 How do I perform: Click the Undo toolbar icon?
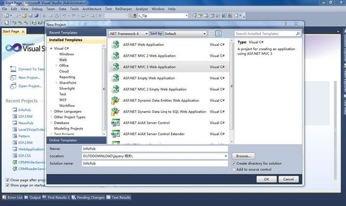point(64,15)
